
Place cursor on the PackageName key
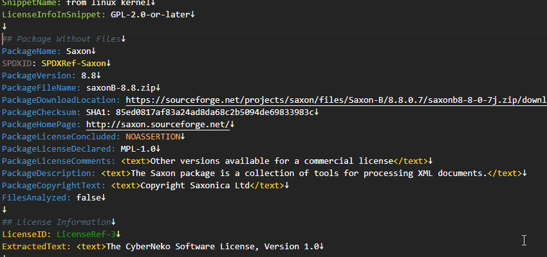pos(31,51)
